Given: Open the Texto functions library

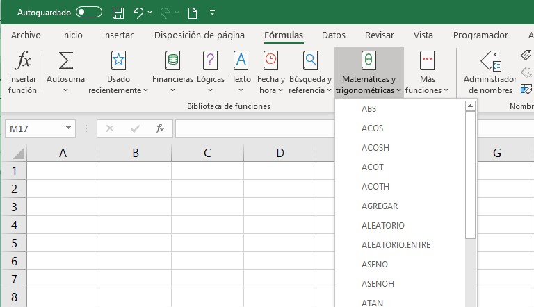Looking at the screenshot, I should (241, 62).
